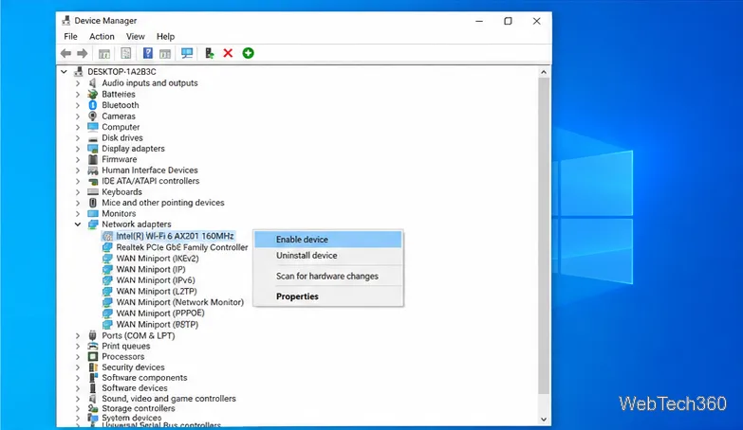The height and width of the screenshot is (430, 743).
Task: Click the scrollbar down arrow
Action: point(544,420)
